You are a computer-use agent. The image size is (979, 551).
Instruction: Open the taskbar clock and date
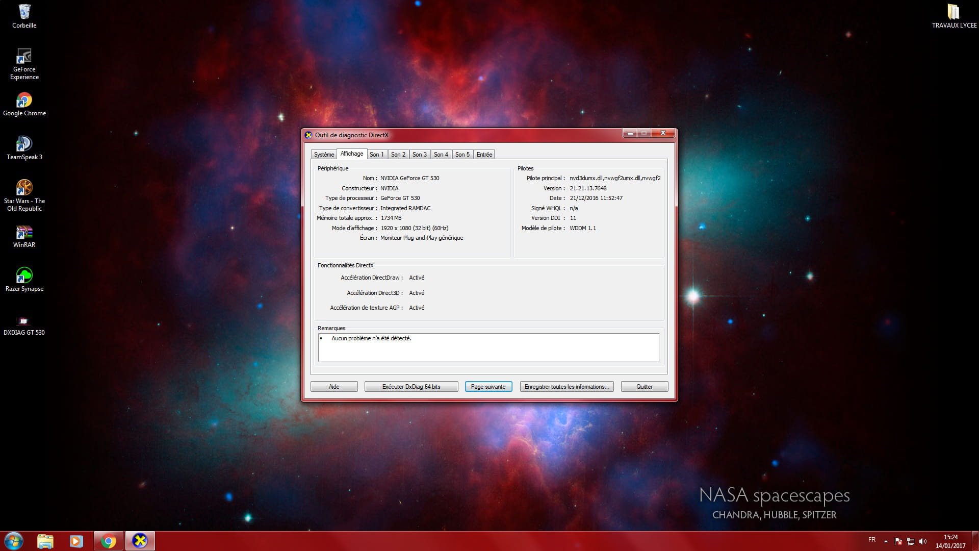(950, 541)
